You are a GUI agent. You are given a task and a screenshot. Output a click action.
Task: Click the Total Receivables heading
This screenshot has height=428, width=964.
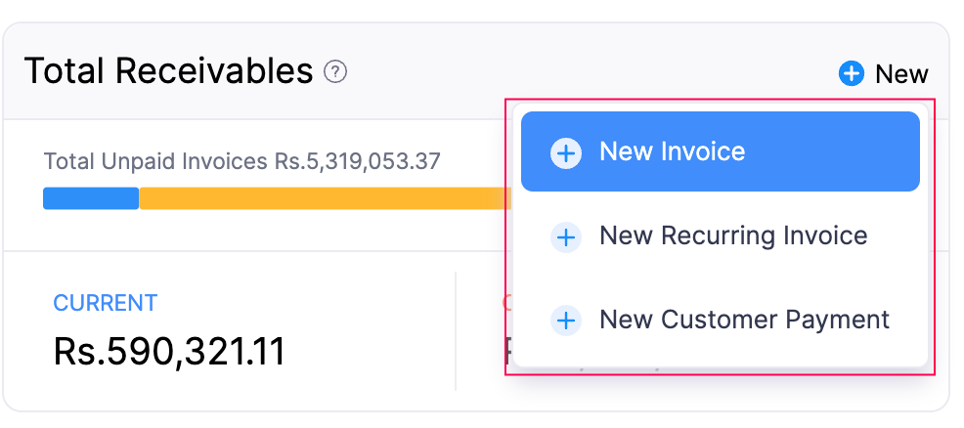(168, 71)
